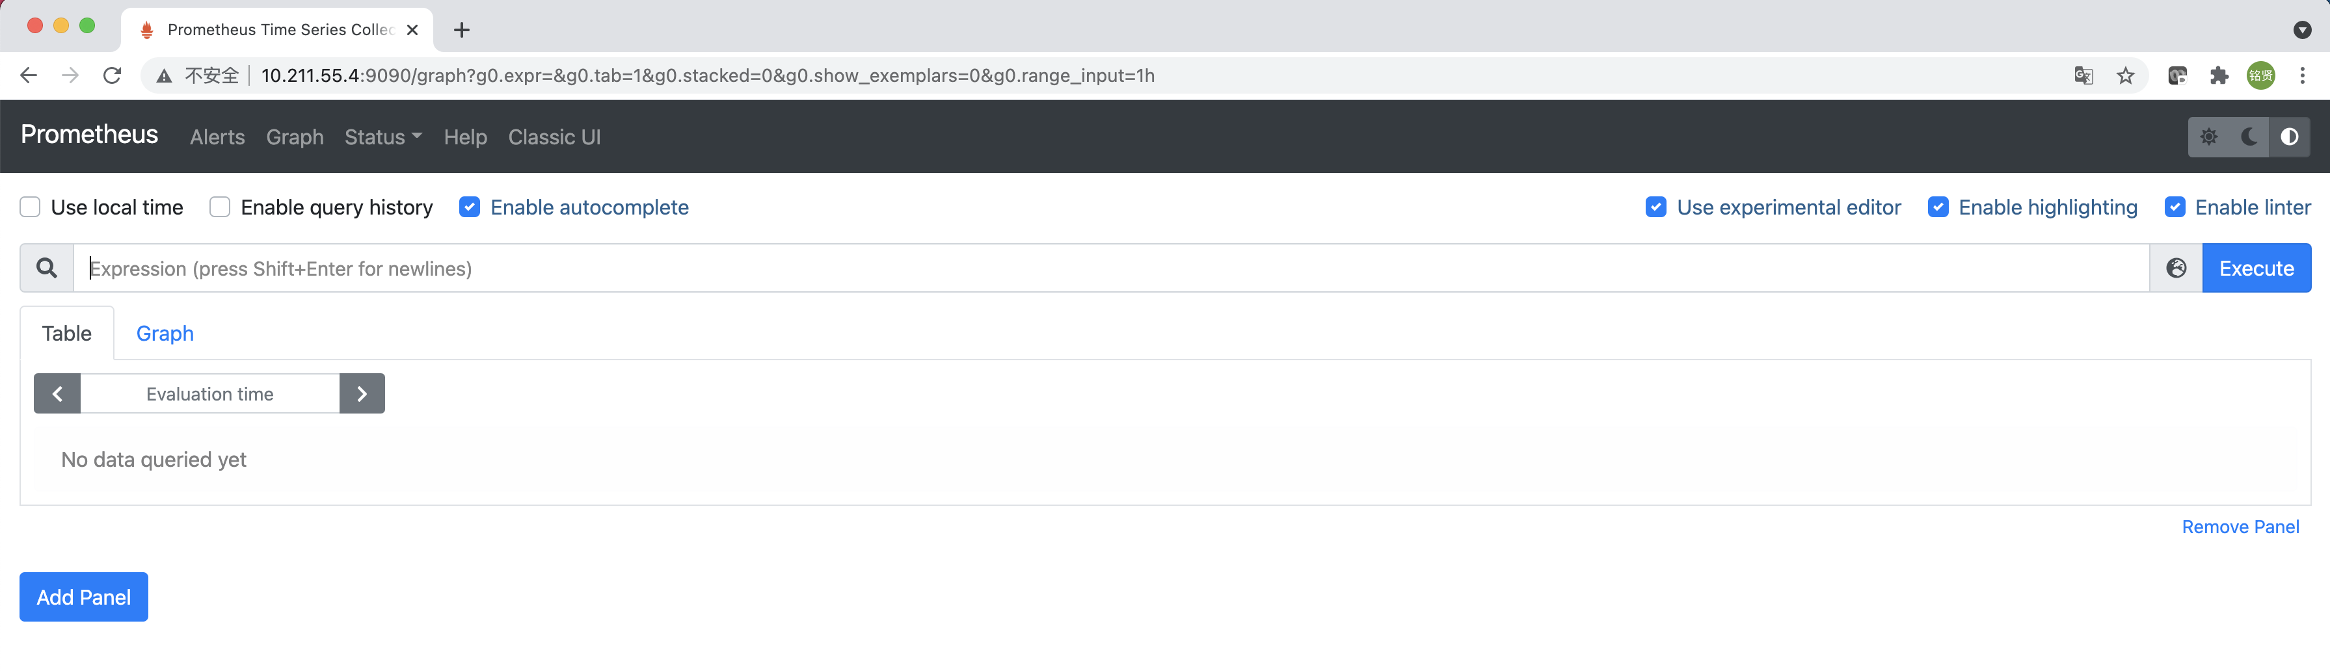Step evaluation time backward
The image size is (2330, 671).
[57, 393]
